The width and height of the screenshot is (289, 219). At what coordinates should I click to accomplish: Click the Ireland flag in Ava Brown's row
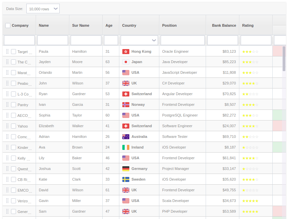tap(126, 147)
